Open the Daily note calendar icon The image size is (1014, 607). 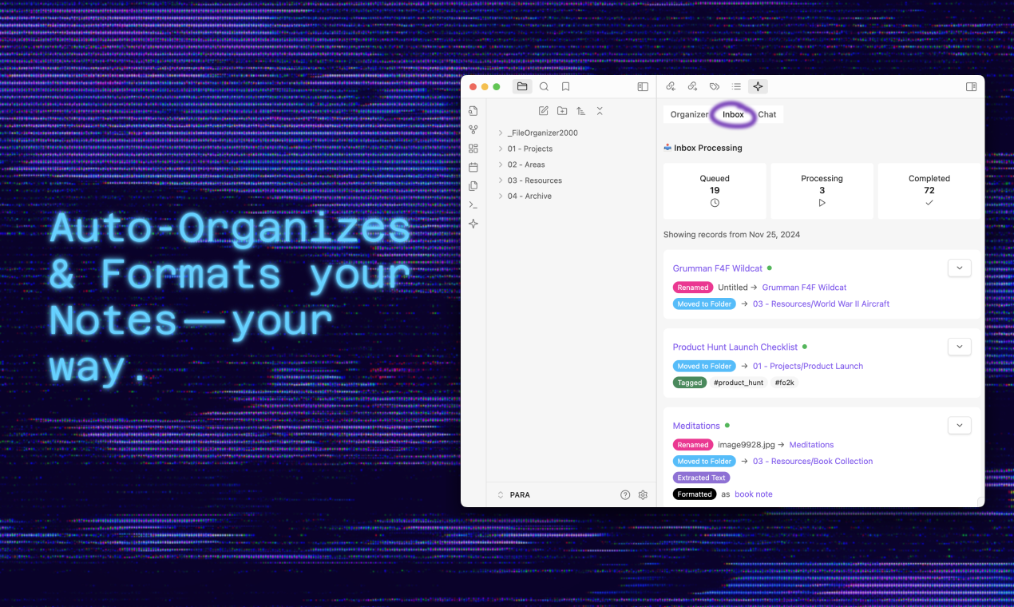(x=473, y=166)
